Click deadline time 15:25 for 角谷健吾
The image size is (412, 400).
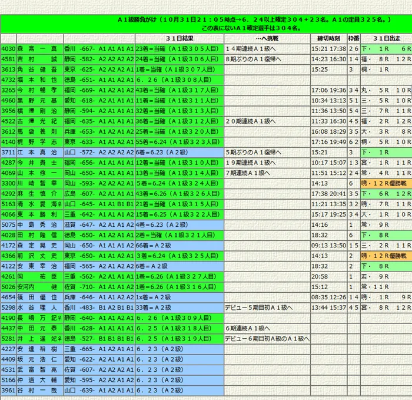coord(320,70)
